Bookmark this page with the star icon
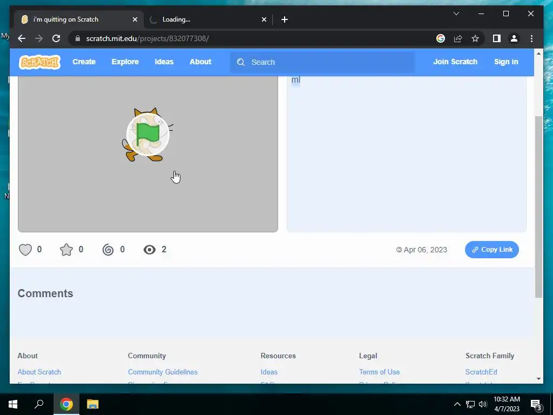Viewport: 553px width, 415px height. 475,38
